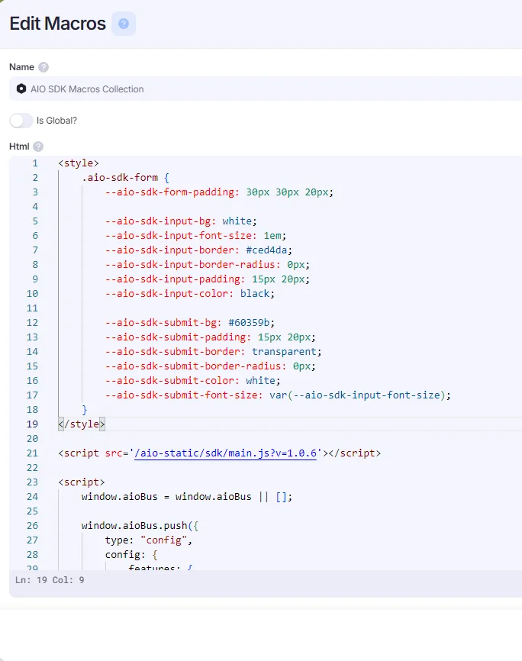Screen dimensions: 522x661
Task: Toggle the Is Global? switch
Action: 21,121
